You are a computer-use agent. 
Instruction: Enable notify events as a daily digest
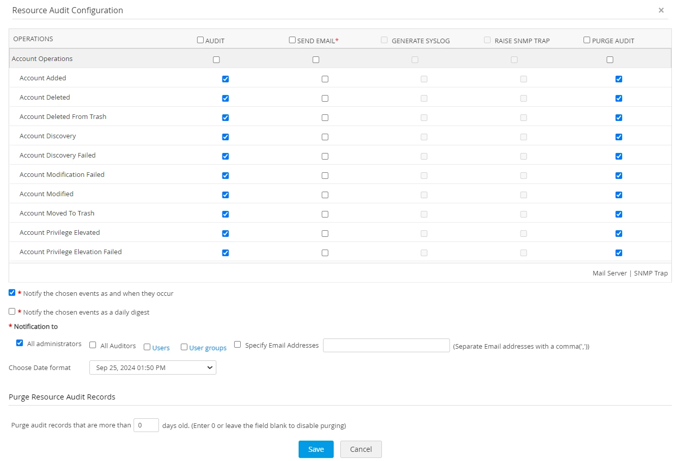(x=12, y=311)
